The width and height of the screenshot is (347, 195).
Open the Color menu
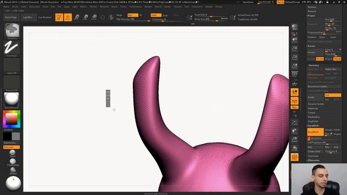pyautogui.click(x=24, y=6)
